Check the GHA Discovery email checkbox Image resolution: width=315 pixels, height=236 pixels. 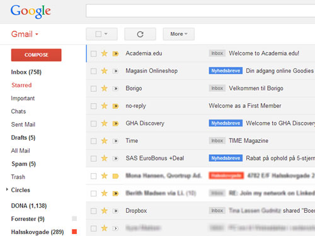(93, 123)
